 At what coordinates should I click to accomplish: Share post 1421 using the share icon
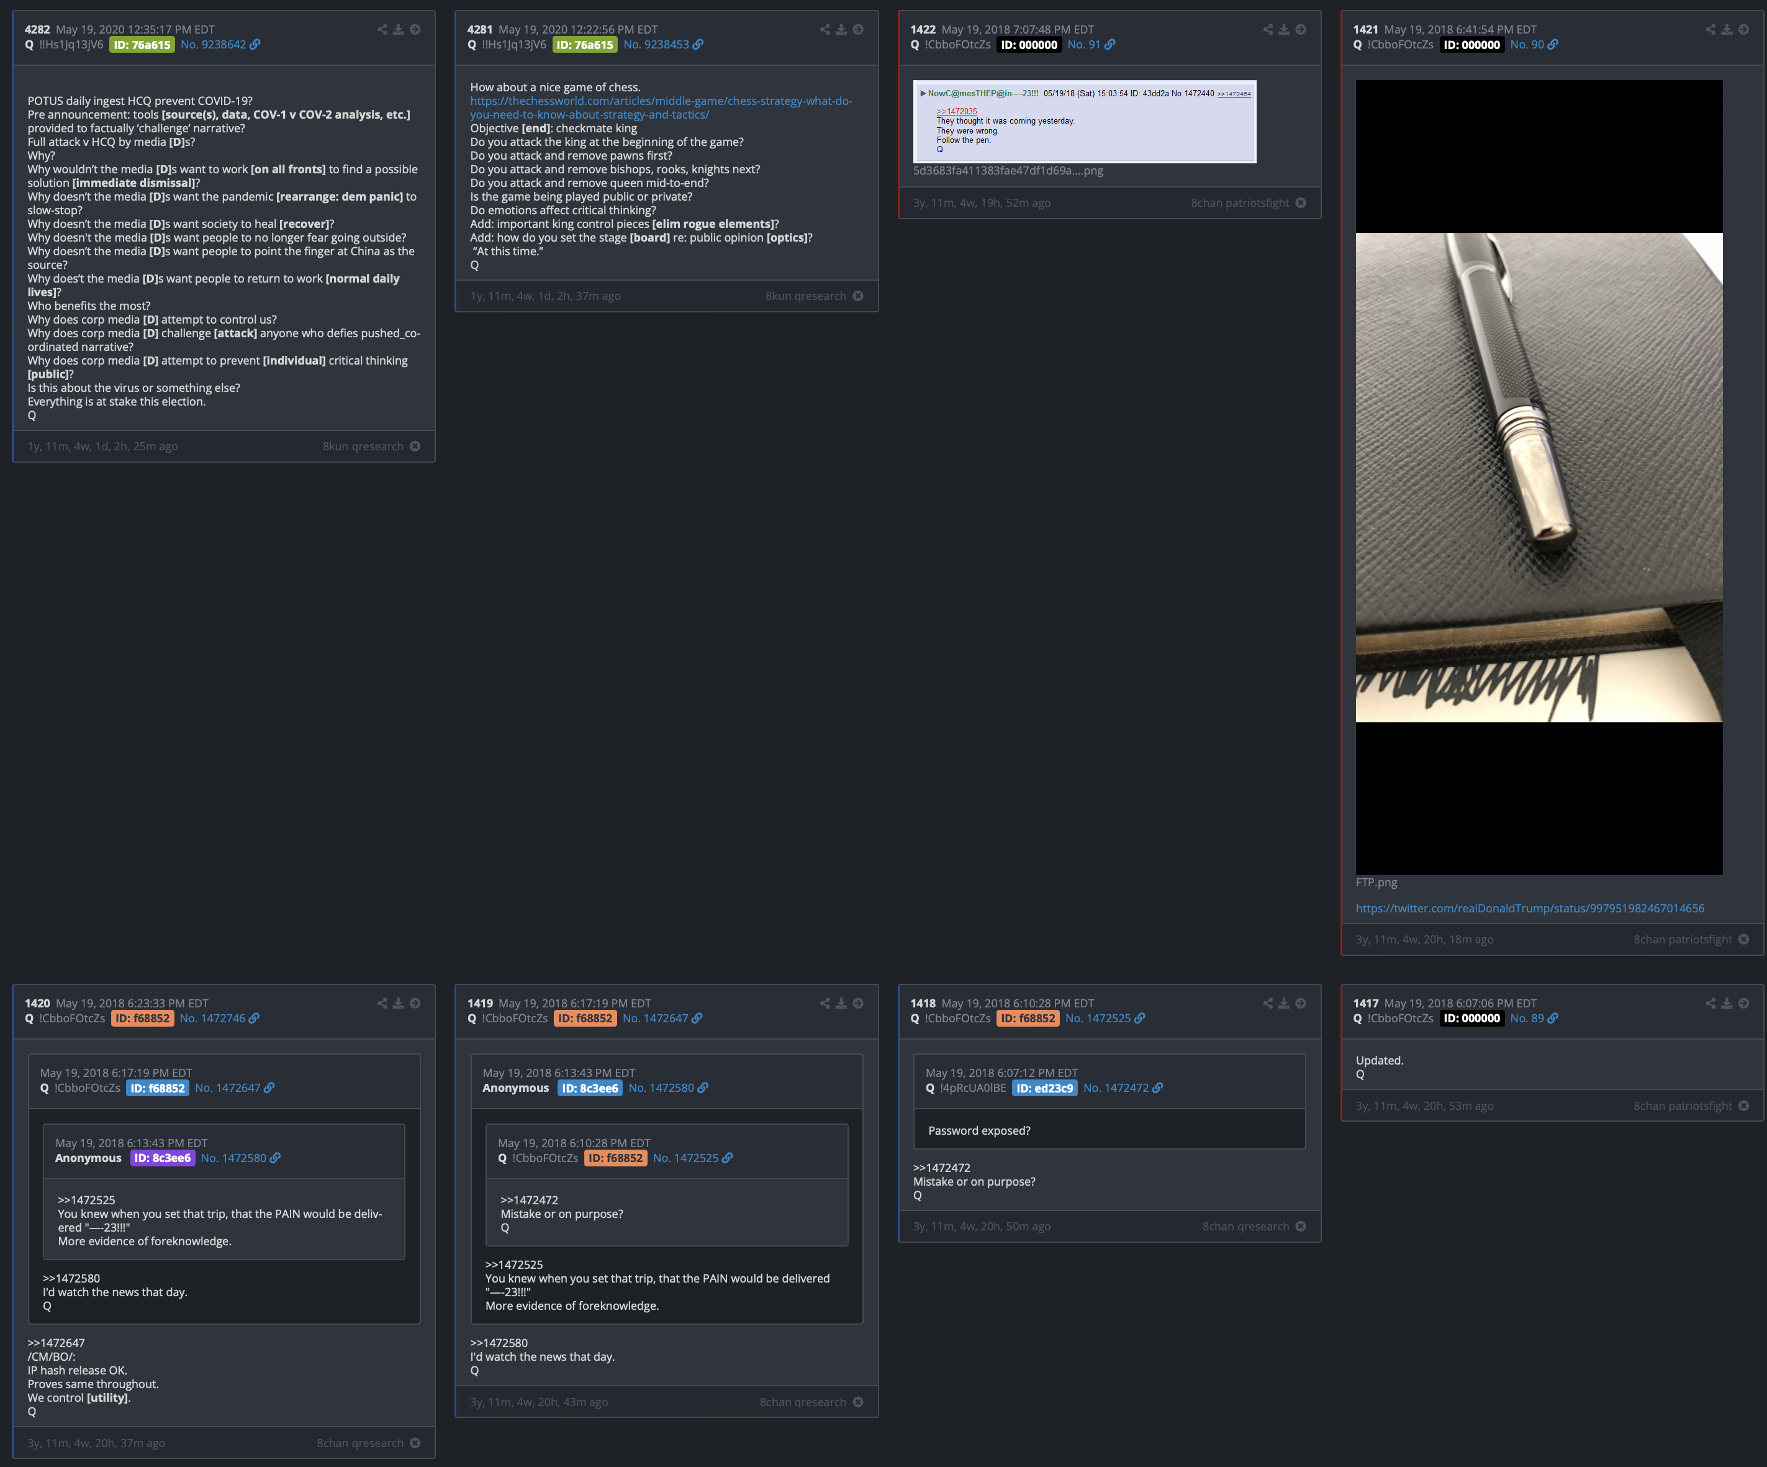coord(1711,29)
